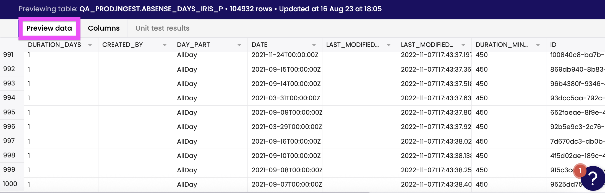Select row number 1000
This screenshot has width=605, height=193.
click(x=10, y=184)
